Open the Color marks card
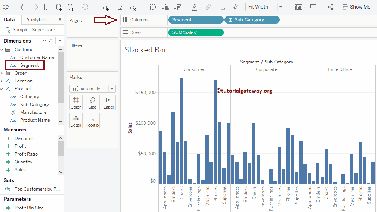Viewport: 377px width, 212px height. (x=76, y=103)
